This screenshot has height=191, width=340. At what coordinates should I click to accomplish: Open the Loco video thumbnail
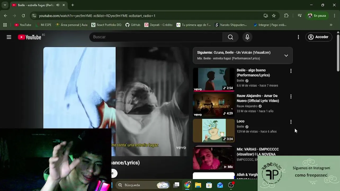214,131
